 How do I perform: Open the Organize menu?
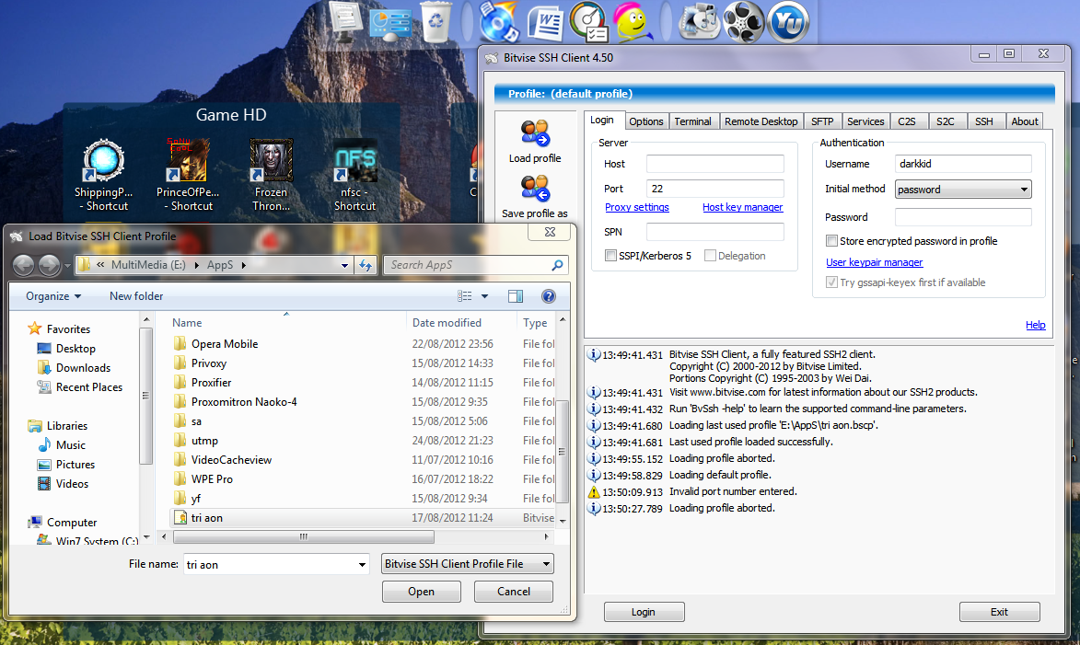click(x=53, y=296)
